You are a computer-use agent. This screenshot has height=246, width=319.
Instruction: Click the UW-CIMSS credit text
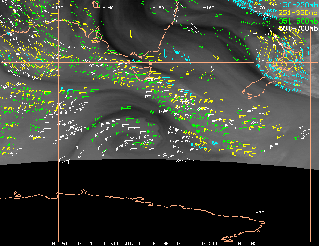[247, 243]
